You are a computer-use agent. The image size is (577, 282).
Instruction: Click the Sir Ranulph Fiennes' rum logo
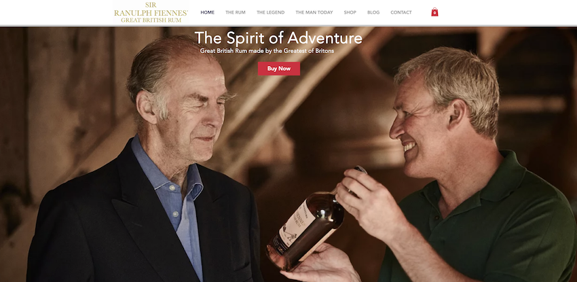click(x=151, y=12)
